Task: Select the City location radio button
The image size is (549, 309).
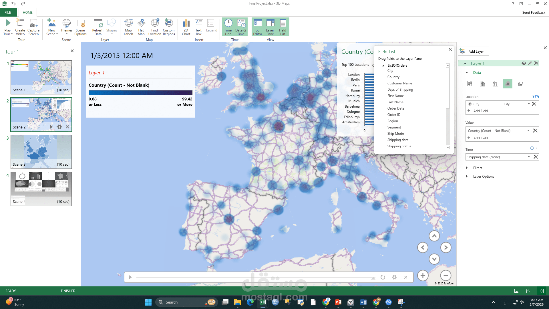Action: pos(470,104)
